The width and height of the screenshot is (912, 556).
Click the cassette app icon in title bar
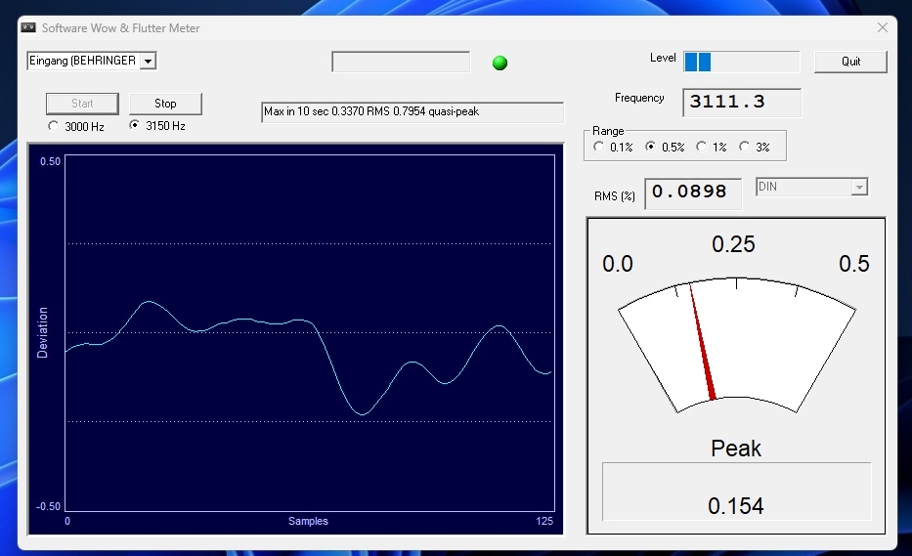pyautogui.click(x=28, y=28)
